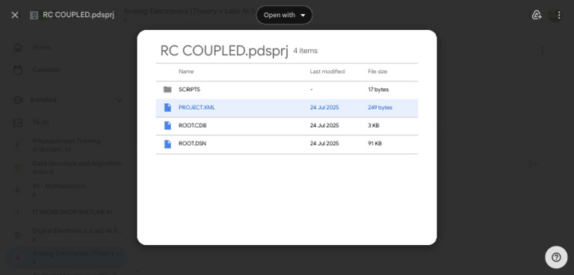Select the SCRIPTS folder name
Image resolution: width=574 pixels, height=275 pixels.
tap(189, 90)
